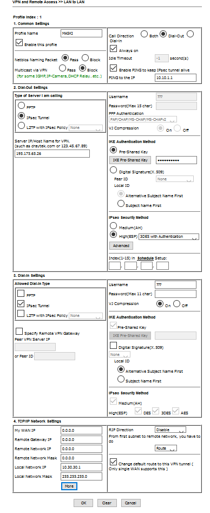Click the Remote Gateway IP field

(81, 440)
